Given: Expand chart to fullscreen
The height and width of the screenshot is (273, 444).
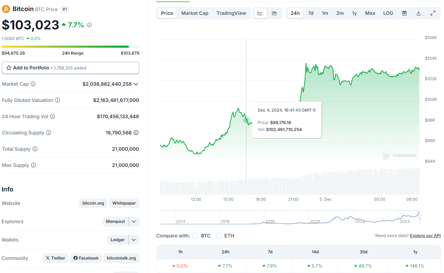Looking at the screenshot, I should pos(433,13).
